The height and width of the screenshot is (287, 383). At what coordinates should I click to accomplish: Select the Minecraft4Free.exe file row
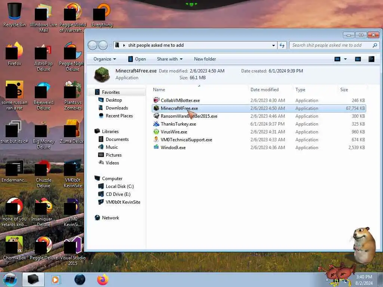coord(259,108)
